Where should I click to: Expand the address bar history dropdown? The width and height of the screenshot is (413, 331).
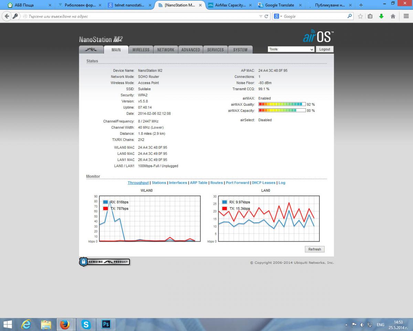click(x=261, y=16)
